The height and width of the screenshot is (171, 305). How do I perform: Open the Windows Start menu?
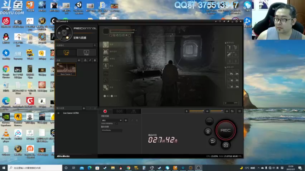point(3,168)
